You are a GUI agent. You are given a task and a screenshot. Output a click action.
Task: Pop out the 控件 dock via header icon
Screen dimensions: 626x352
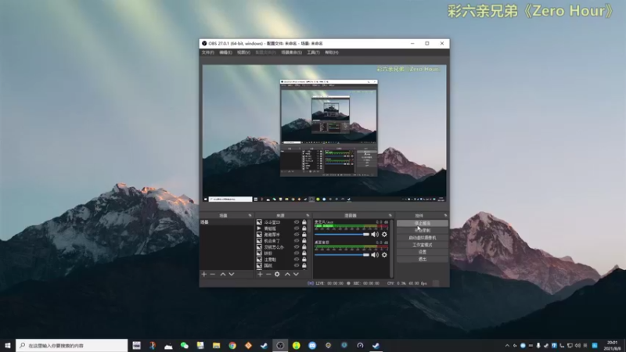[x=445, y=216]
